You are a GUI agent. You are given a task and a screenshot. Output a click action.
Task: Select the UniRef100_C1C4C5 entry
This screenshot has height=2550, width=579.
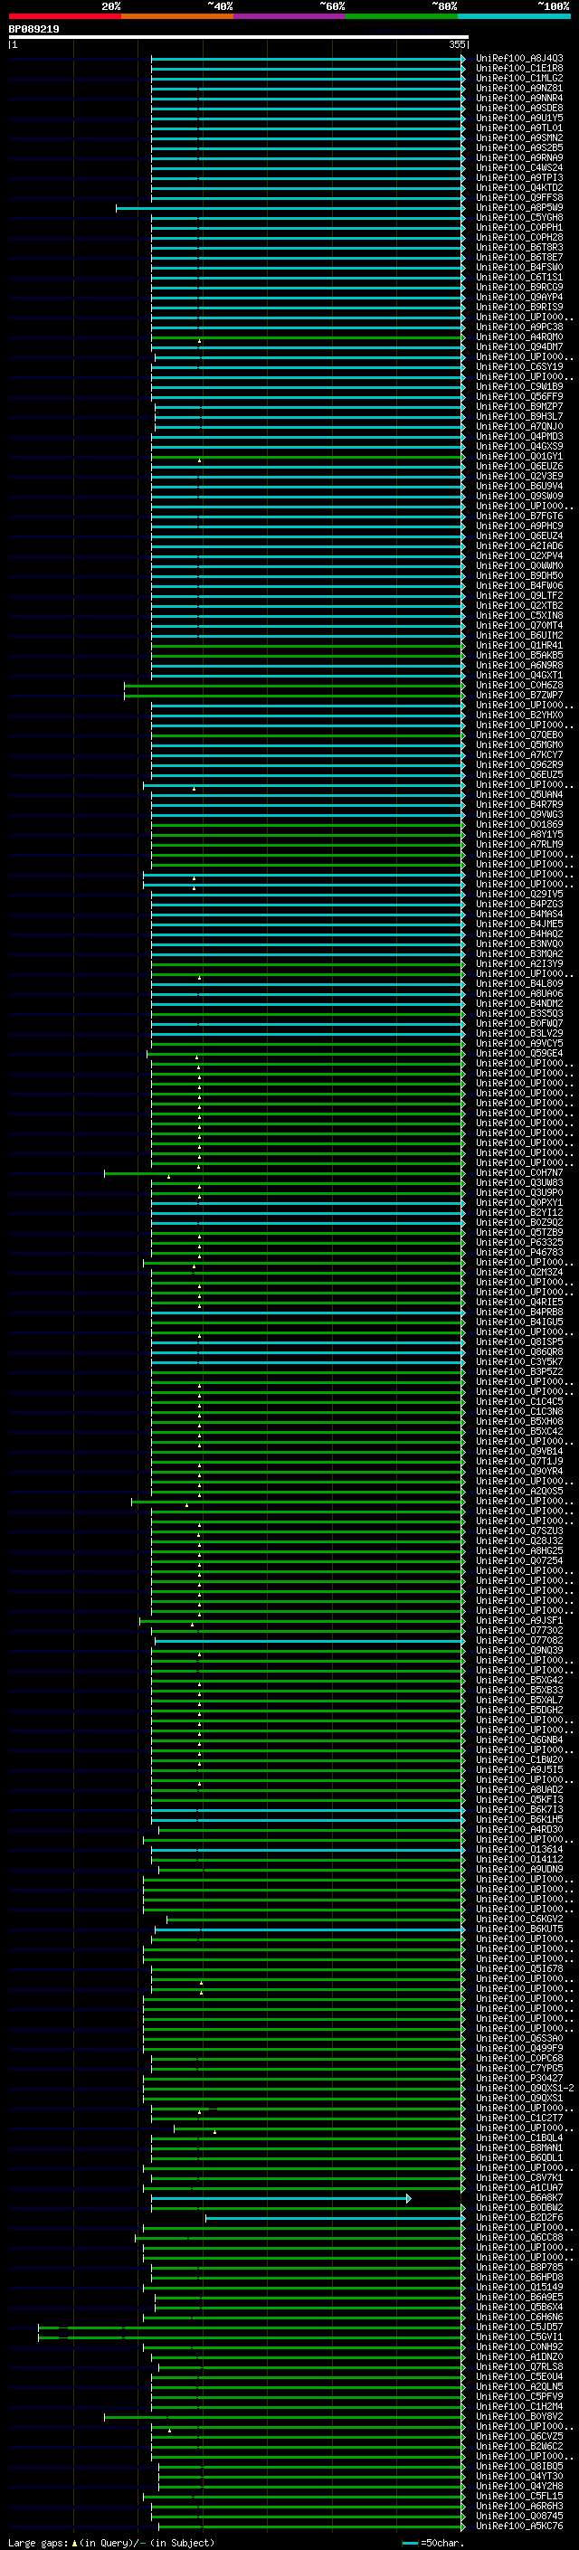519,1402
